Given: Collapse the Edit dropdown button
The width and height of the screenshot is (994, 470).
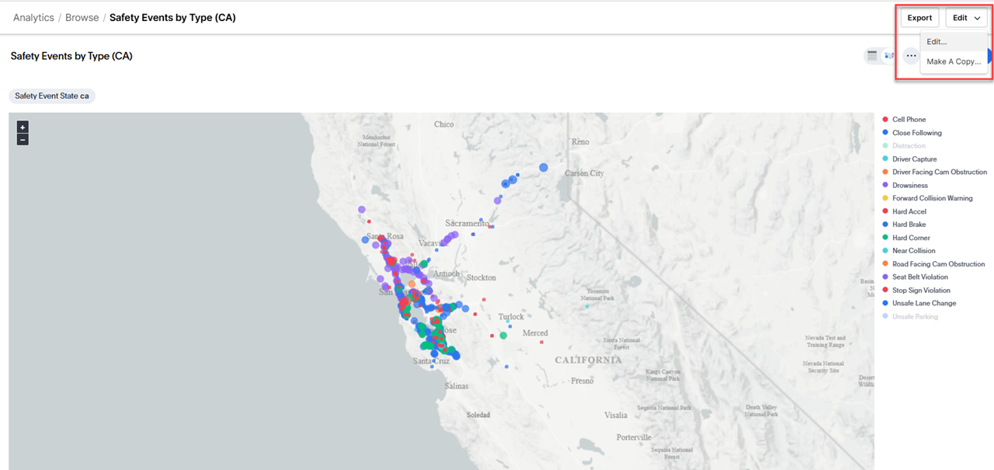Looking at the screenshot, I should [966, 18].
